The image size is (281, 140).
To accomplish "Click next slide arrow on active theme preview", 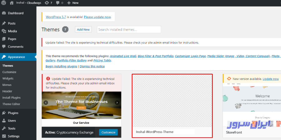I will 117,102.
